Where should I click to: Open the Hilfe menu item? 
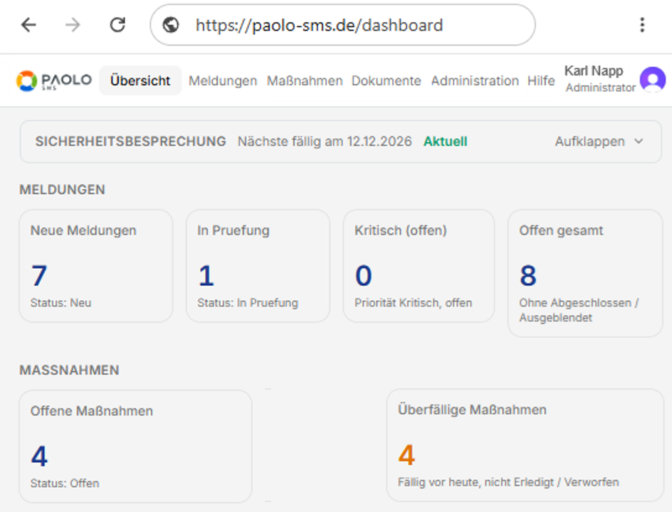pyautogui.click(x=541, y=80)
